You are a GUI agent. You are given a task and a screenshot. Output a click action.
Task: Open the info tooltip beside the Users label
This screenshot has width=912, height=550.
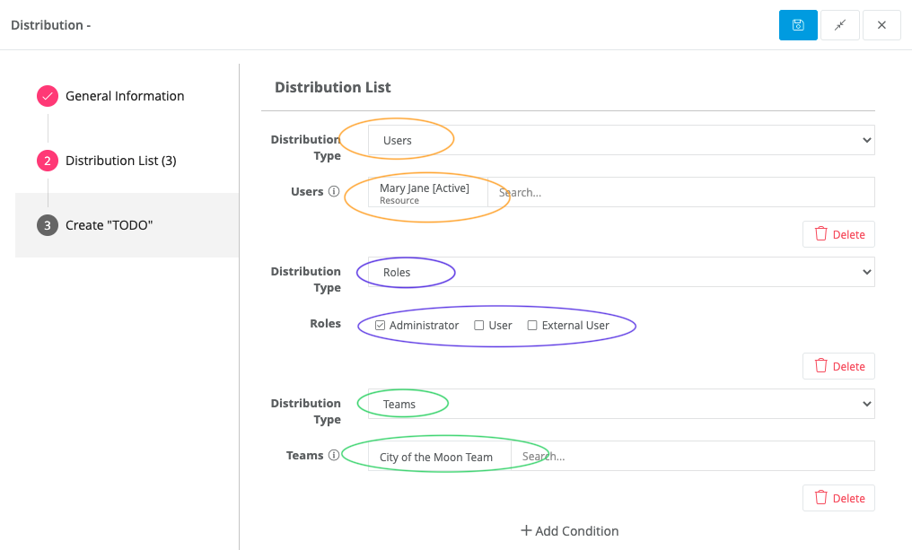334,190
